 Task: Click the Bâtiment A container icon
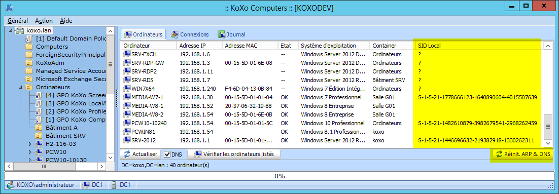(39, 128)
